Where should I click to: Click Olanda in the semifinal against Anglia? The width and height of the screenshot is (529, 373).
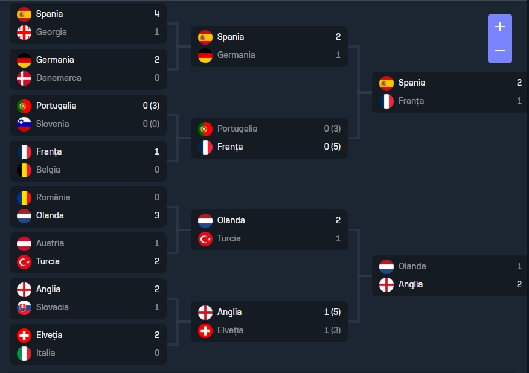point(412,266)
